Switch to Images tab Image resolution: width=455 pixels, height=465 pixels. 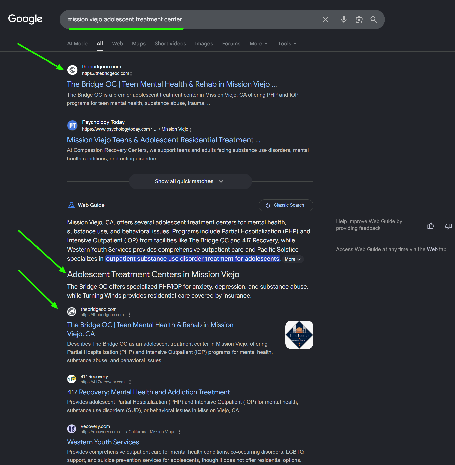click(x=204, y=44)
